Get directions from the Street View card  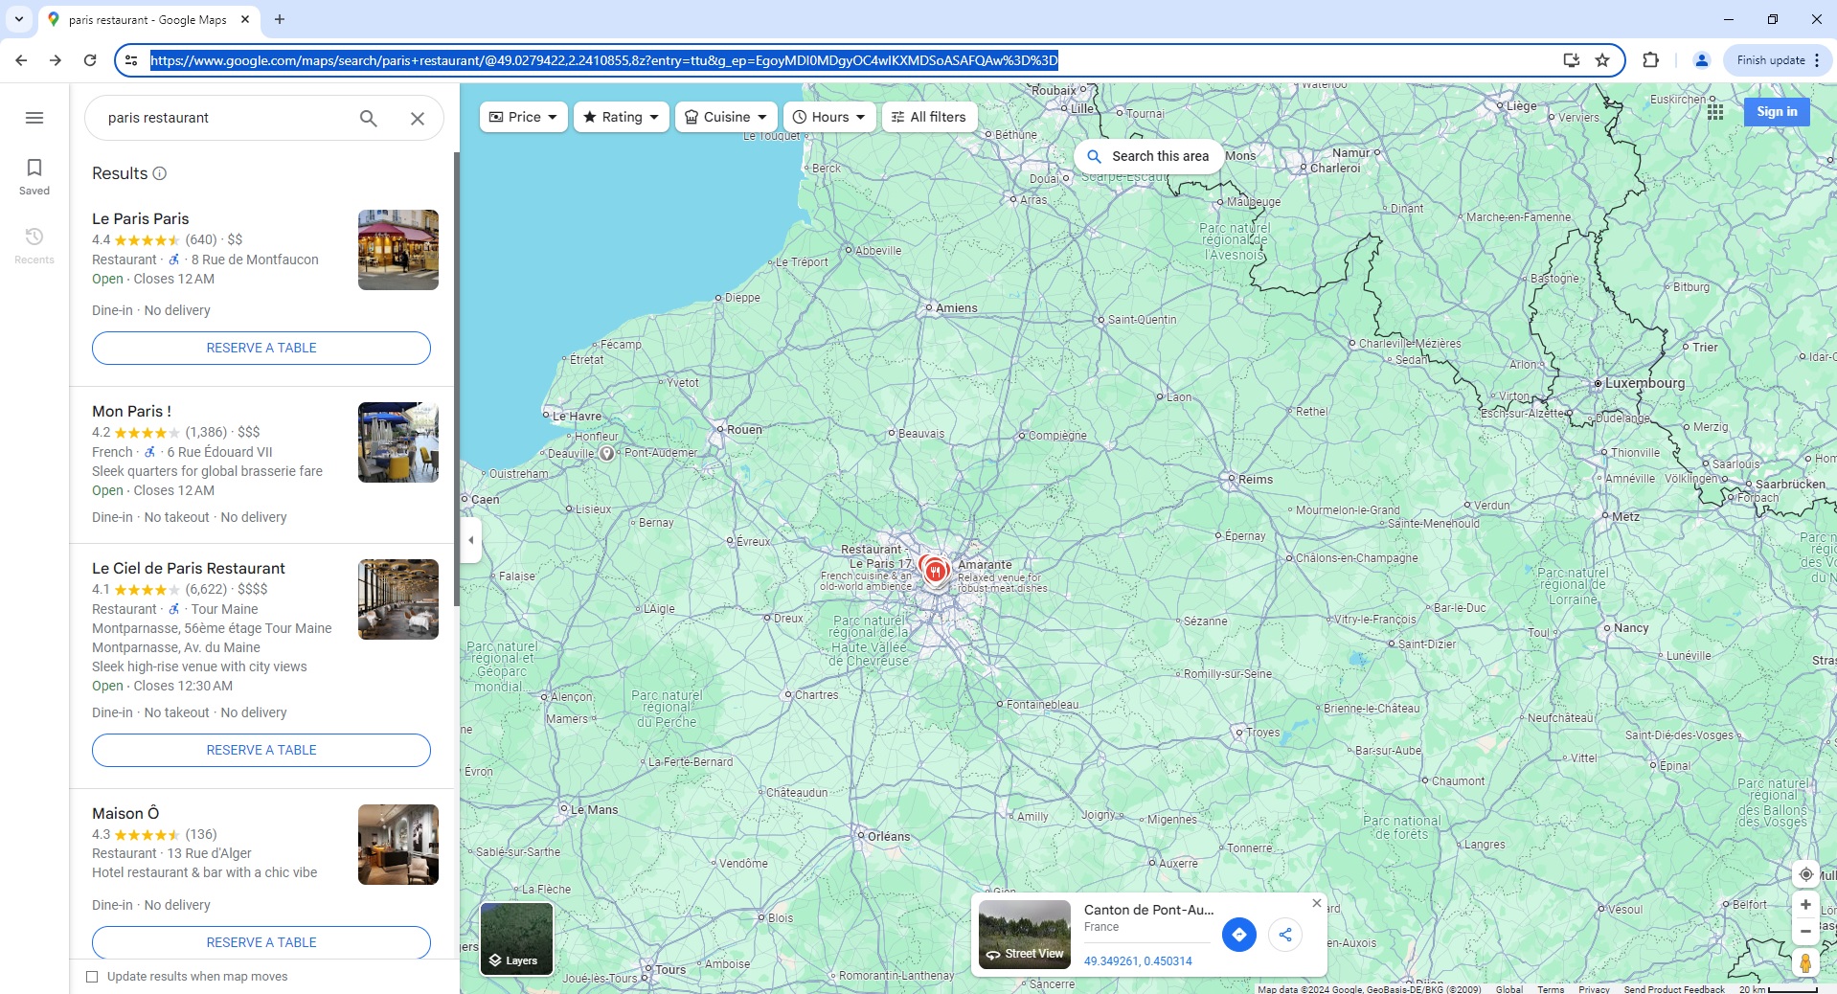(x=1238, y=936)
